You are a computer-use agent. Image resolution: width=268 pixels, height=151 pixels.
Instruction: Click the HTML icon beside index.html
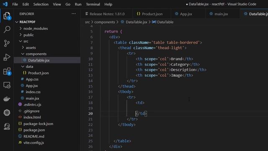(x=20, y=117)
